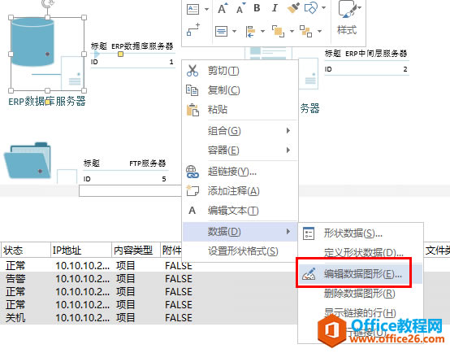This screenshot has height=353, width=450.
Task: Click the scissors Cut icon
Action: coord(192,71)
